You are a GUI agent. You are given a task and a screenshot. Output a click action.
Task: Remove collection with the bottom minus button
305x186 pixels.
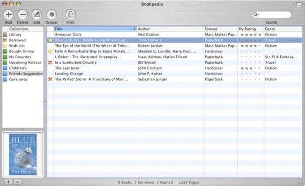(17, 182)
